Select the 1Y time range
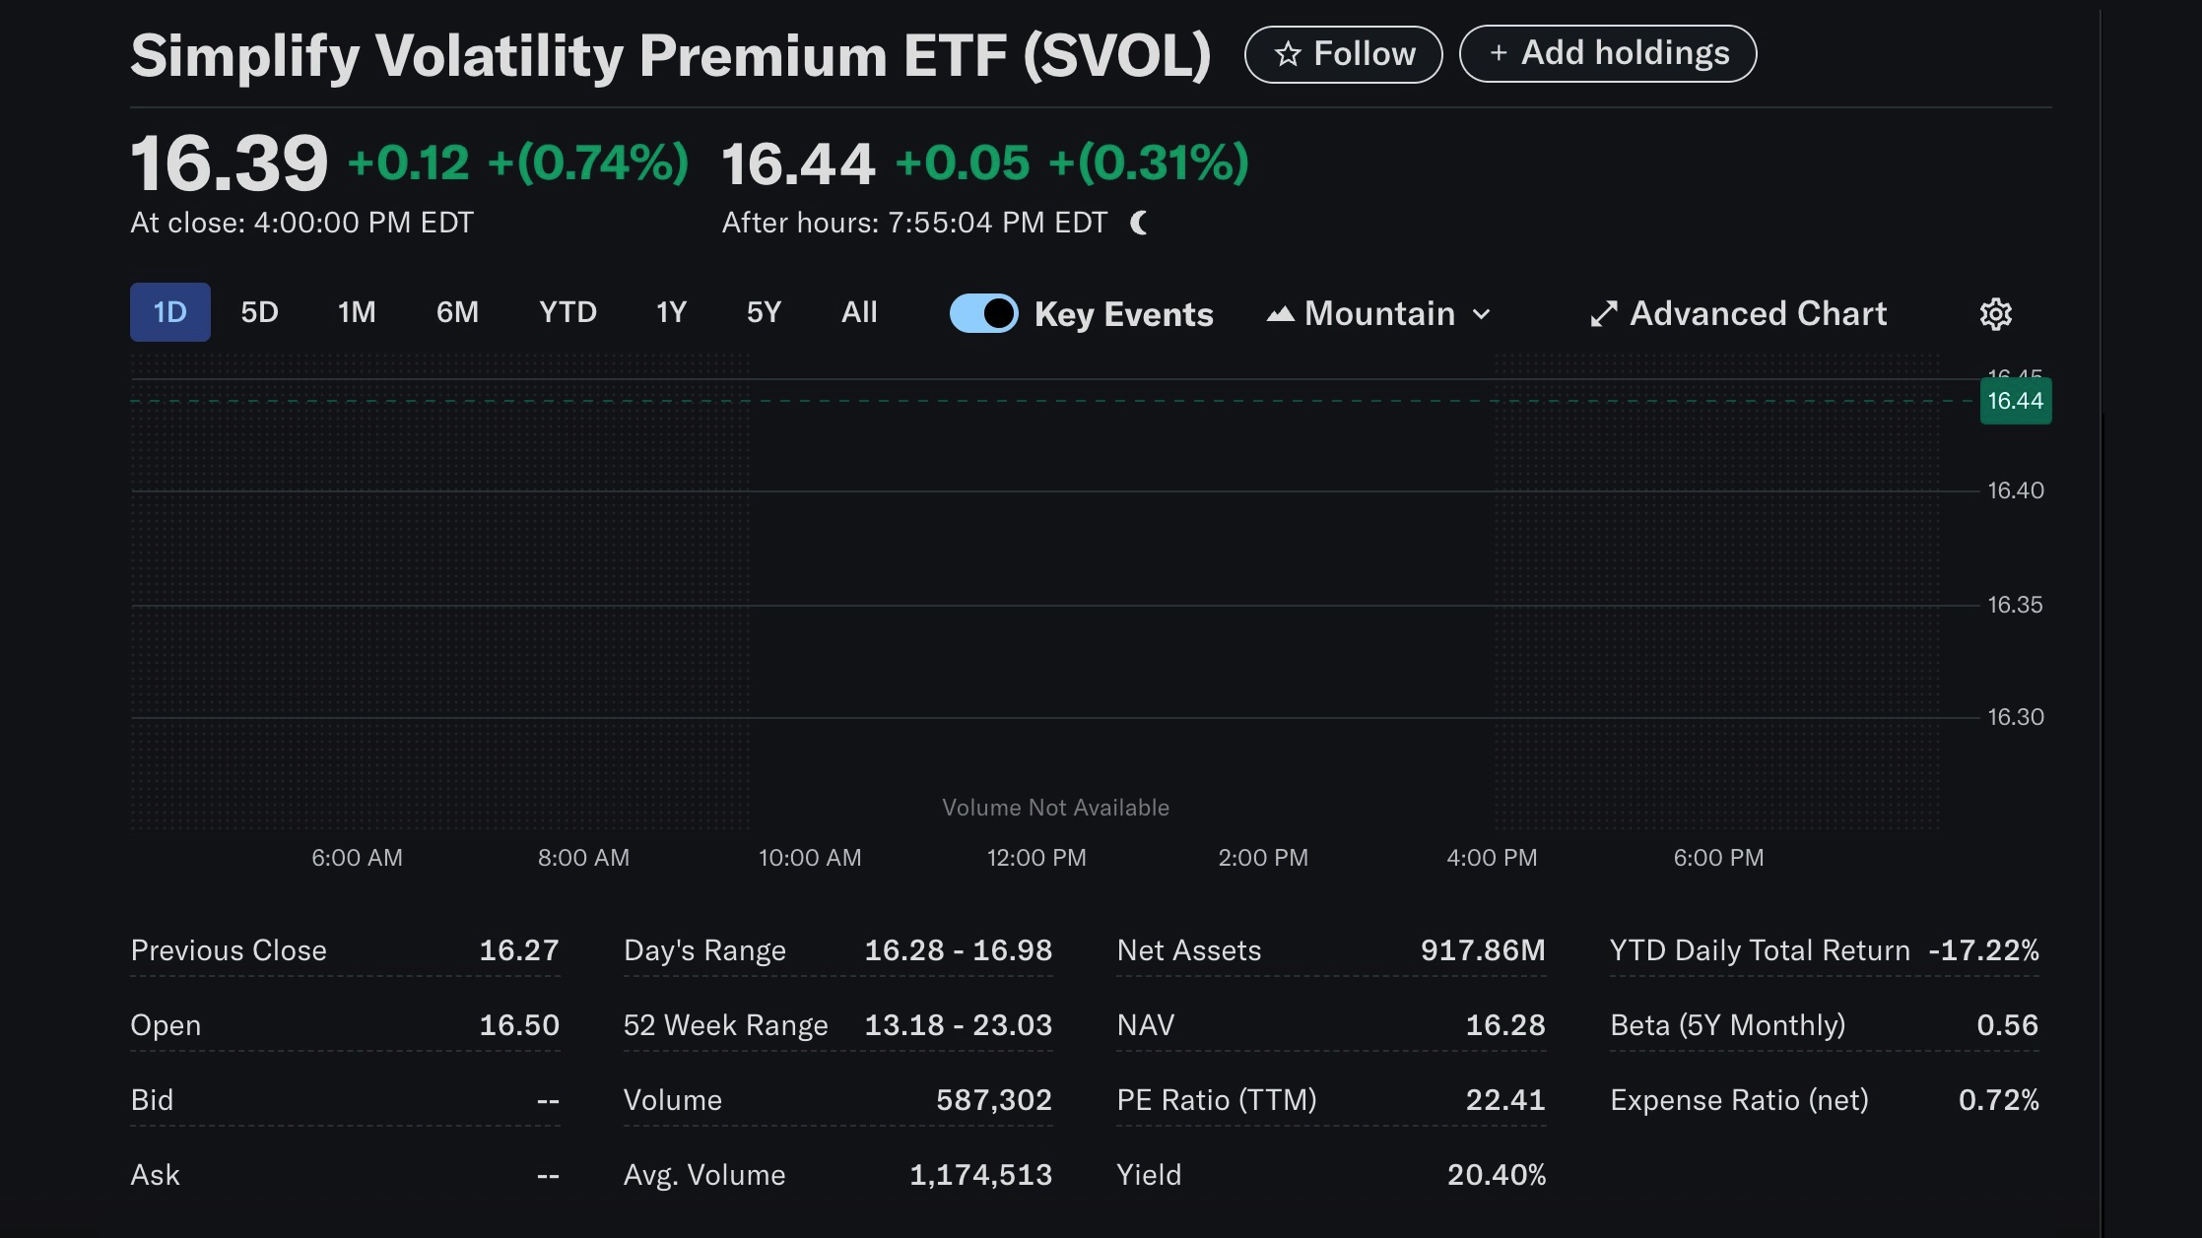 [x=671, y=312]
